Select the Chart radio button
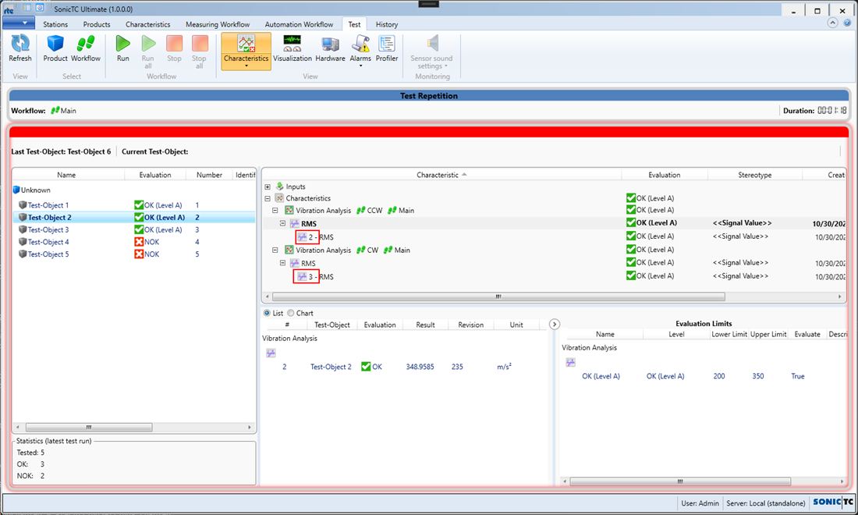This screenshot has height=515, width=858. tap(291, 313)
